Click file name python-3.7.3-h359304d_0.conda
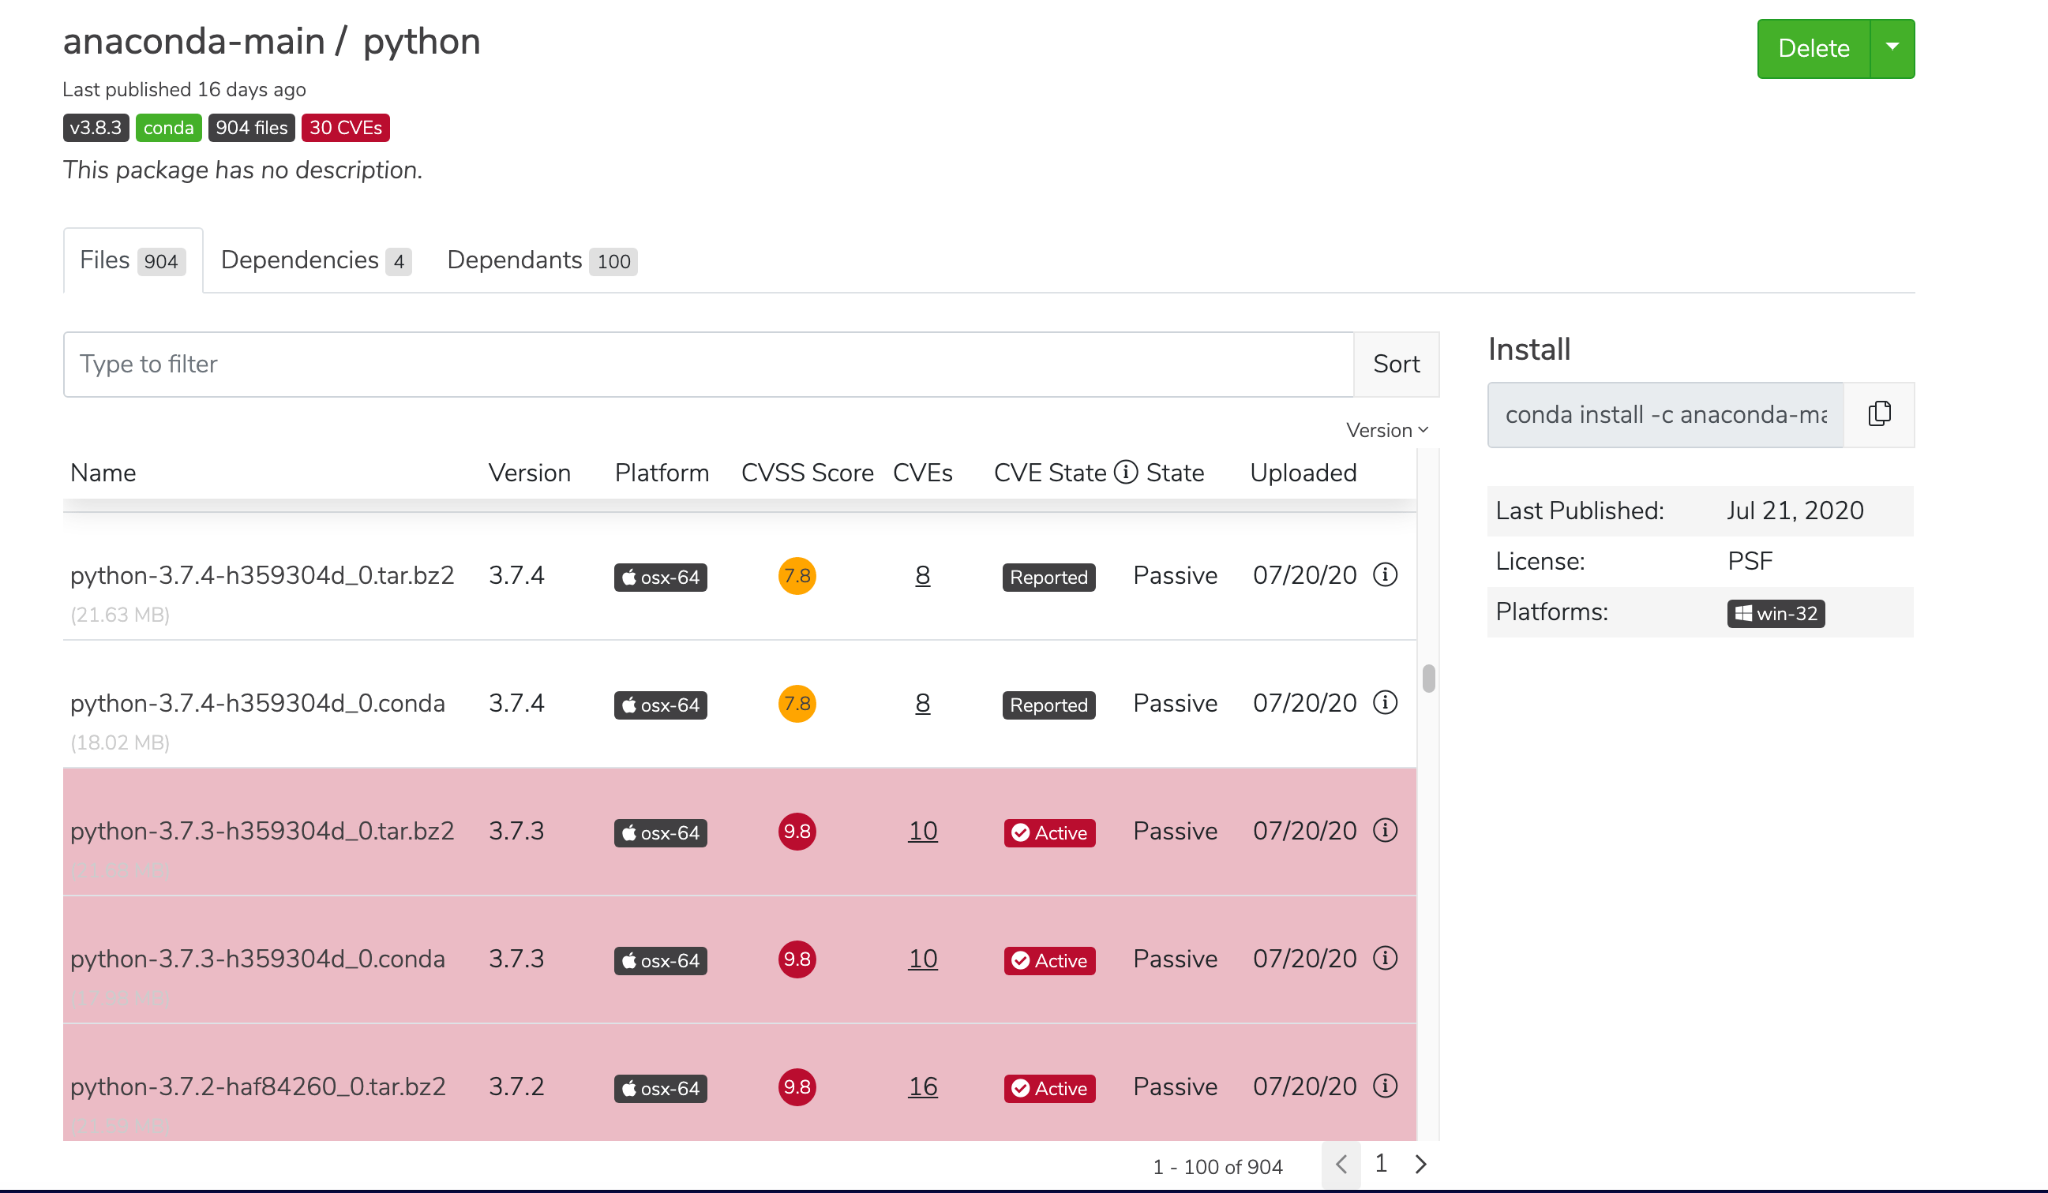Viewport: 2048px width, 1193px height. point(257,959)
